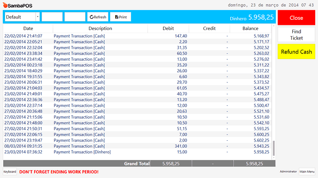Viewport: 318px width, 178px height.
Task: Refresh the account transactions list
Action: coord(98,17)
